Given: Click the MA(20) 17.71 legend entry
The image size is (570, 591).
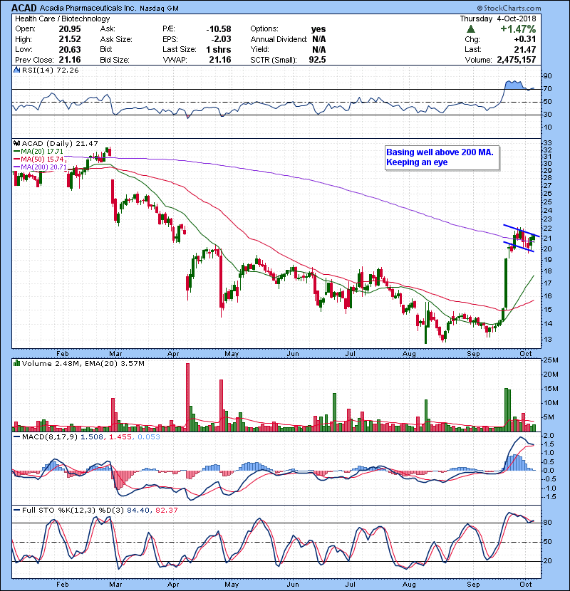Looking at the screenshot, I should point(39,152).
